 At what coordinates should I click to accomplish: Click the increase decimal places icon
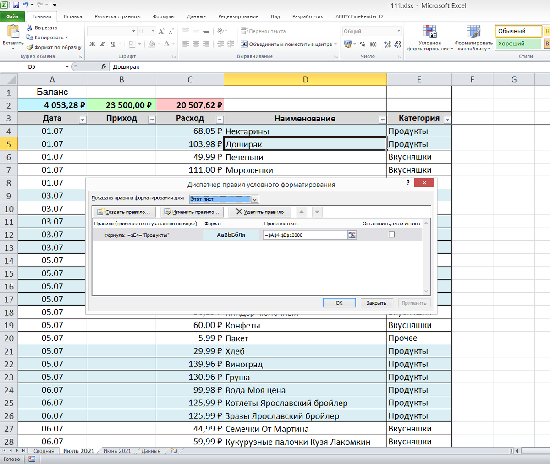pos(386,44)
